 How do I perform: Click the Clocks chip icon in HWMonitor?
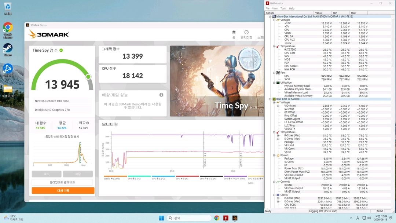278,195
